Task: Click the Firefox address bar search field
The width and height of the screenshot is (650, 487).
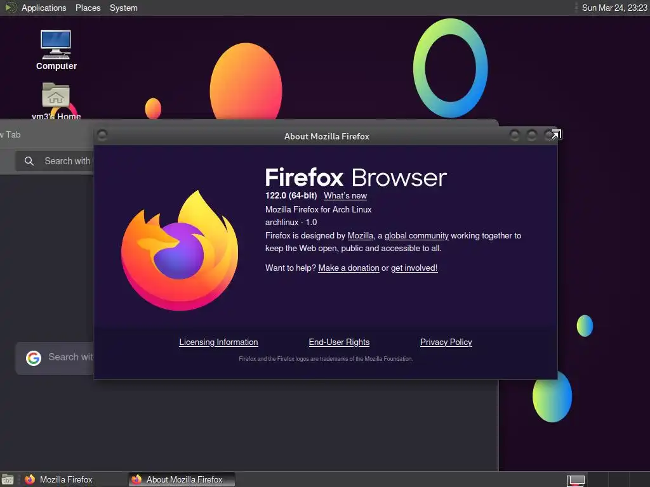Action: coord(55,161)
